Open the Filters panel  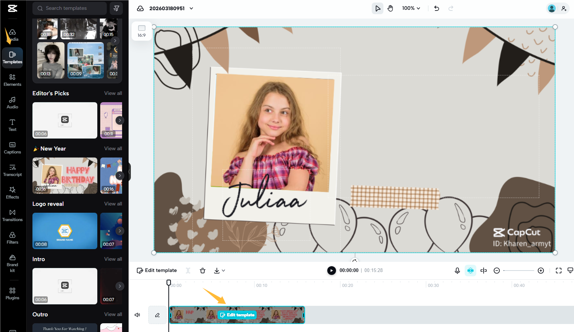(12, 238)
